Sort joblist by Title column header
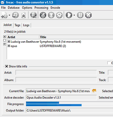This screenshot has width=113, height=117. (x=76, y=37)
